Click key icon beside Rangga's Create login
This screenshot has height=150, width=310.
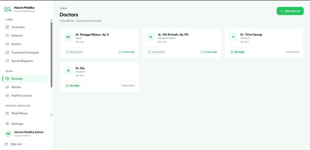click(119, 52)
